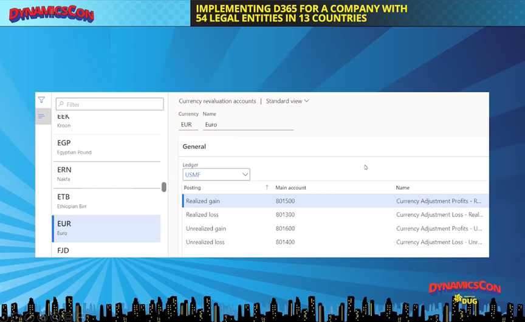525x322 pixels.
Task: Click the see-all-slides icon in presentation toolbar
Action: [x=42, y=317]
